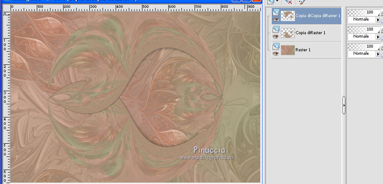Click the opacity slider of Copia diCopia diRaster 1
Viewport: 383px width, 184px height.
tap(363, 12)
